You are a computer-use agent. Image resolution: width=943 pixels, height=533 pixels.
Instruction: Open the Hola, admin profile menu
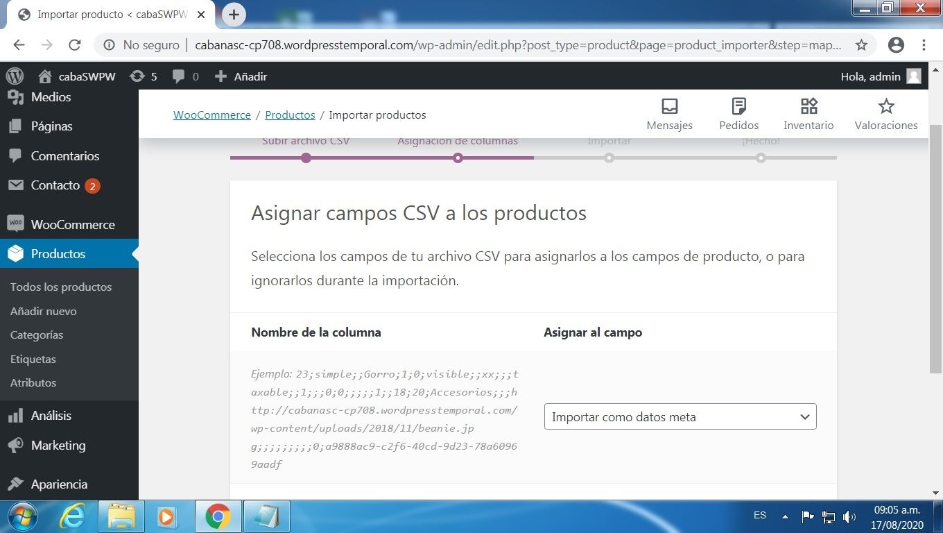881,76
